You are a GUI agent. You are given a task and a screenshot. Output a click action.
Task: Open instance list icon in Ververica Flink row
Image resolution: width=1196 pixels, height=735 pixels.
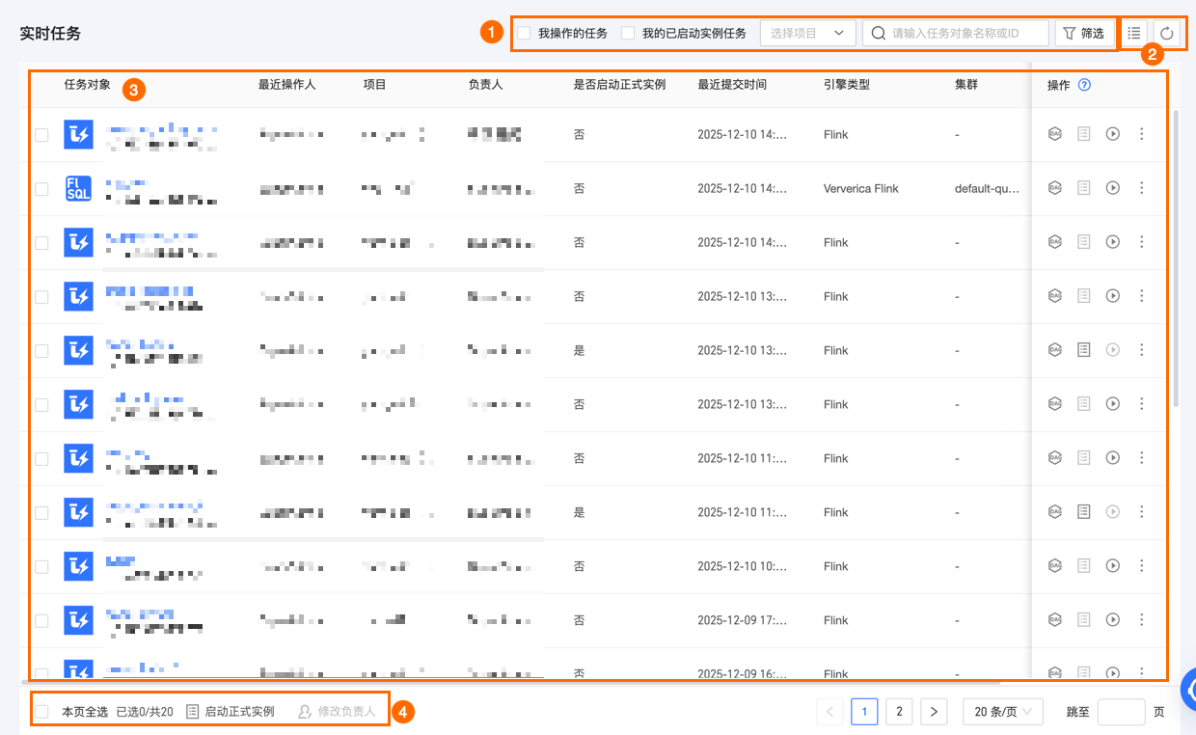[1084, 188]
